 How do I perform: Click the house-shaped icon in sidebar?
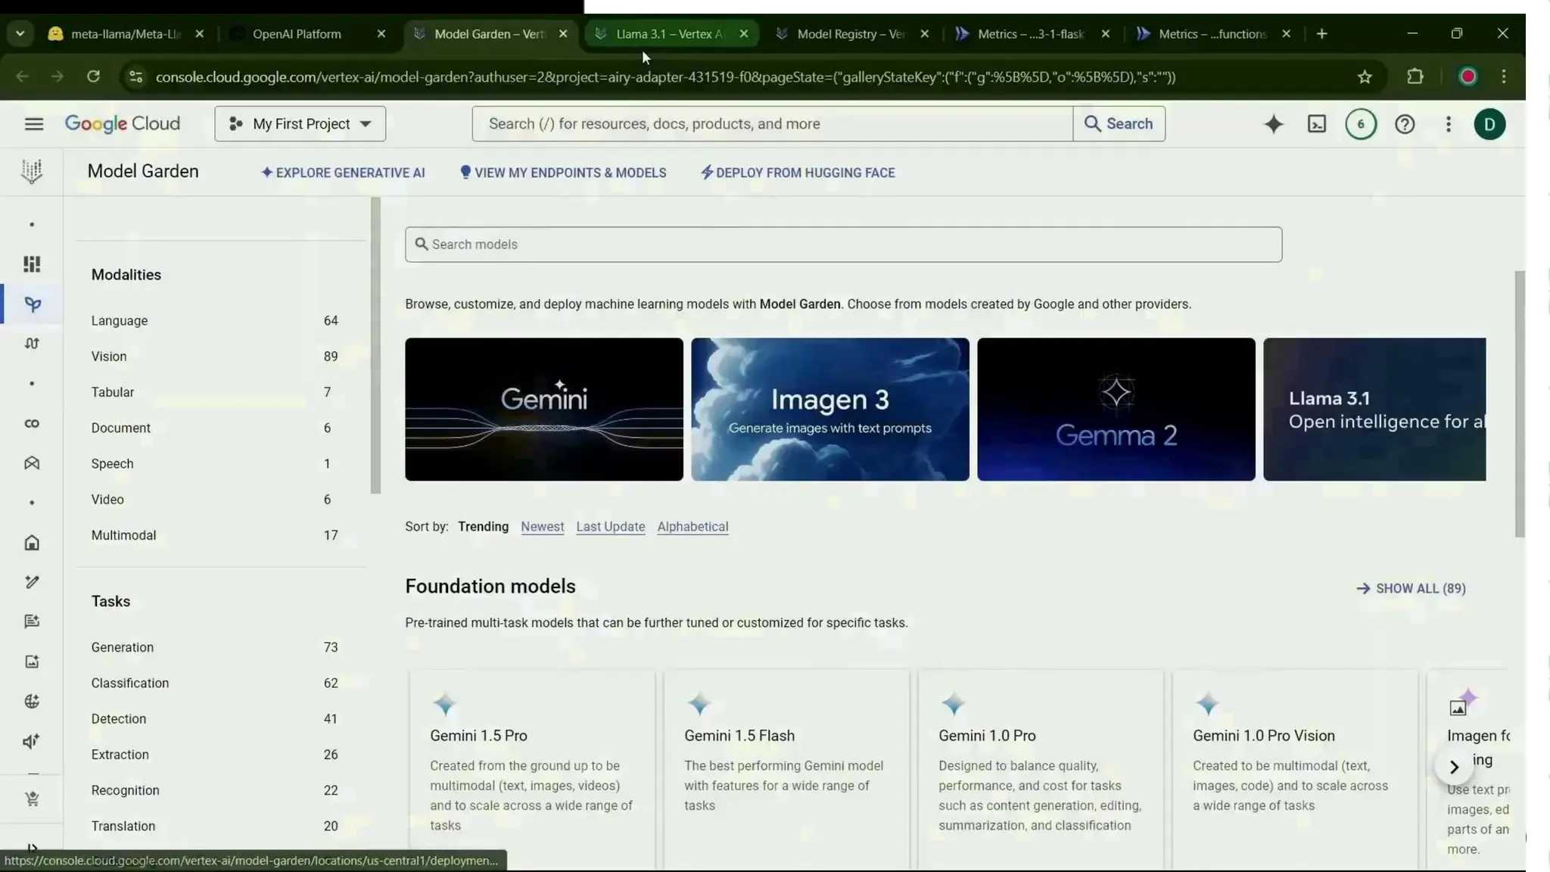coord(32,543)
